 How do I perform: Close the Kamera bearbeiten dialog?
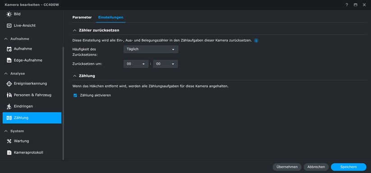[x=364, y=4]
